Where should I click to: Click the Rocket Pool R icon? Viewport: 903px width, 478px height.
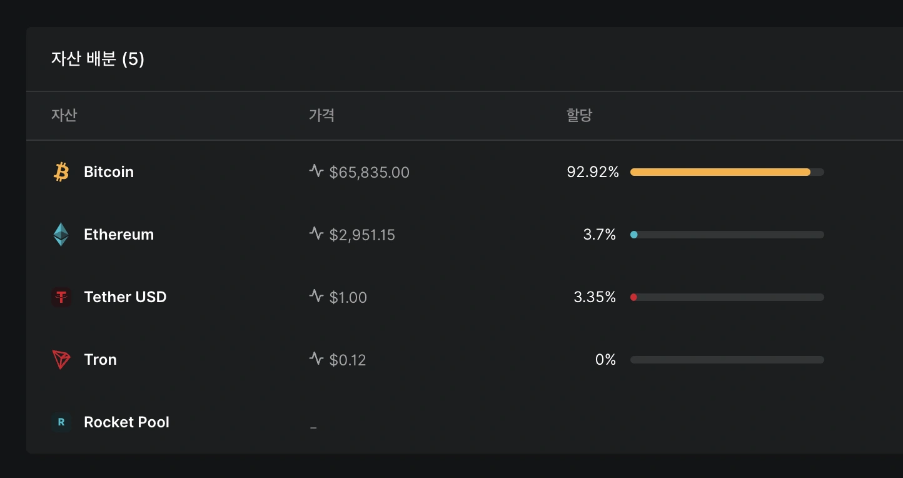[x=61, y=422]
